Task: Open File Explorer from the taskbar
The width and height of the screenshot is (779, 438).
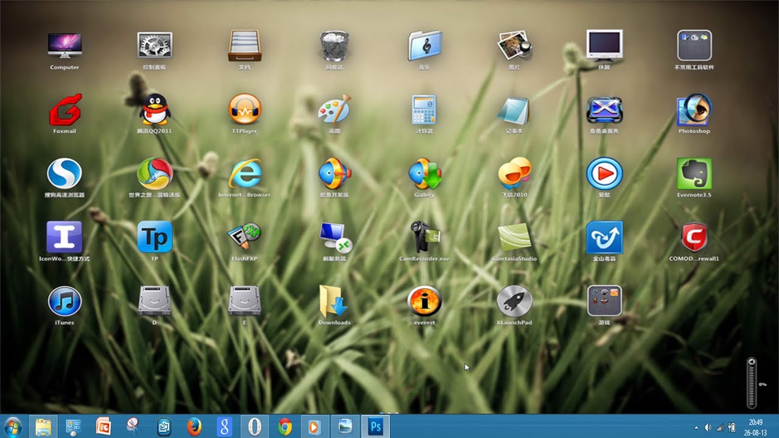Action: [43, 426]
